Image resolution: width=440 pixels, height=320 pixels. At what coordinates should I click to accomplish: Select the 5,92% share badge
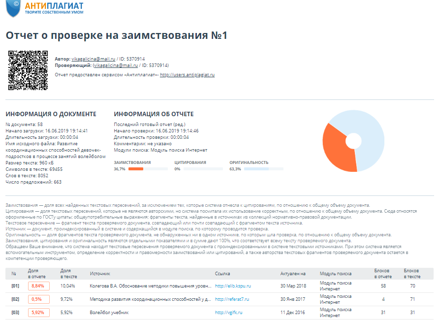(37, 313)
